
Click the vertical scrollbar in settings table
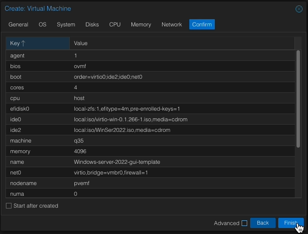pos(298,99)
